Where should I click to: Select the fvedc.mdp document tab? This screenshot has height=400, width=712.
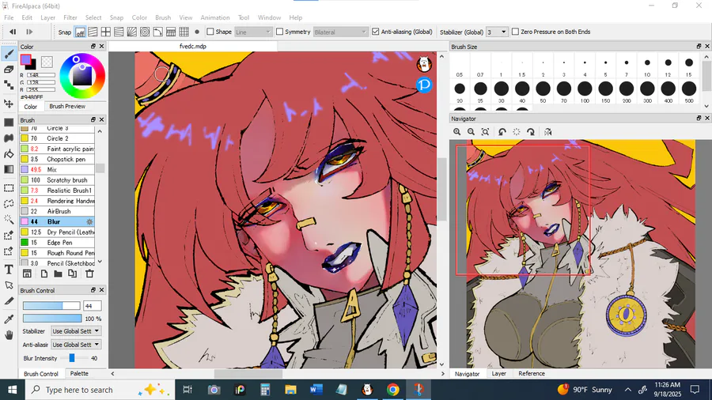click(x=193, y=47)
